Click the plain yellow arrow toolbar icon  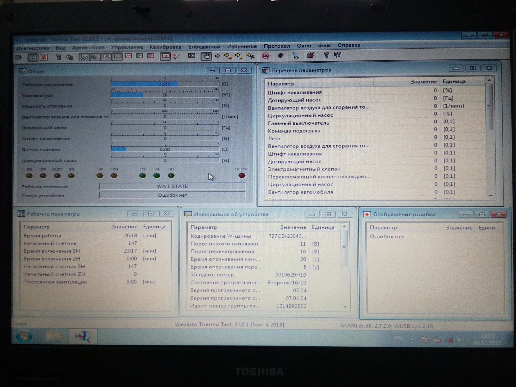(x=217, y=56)
